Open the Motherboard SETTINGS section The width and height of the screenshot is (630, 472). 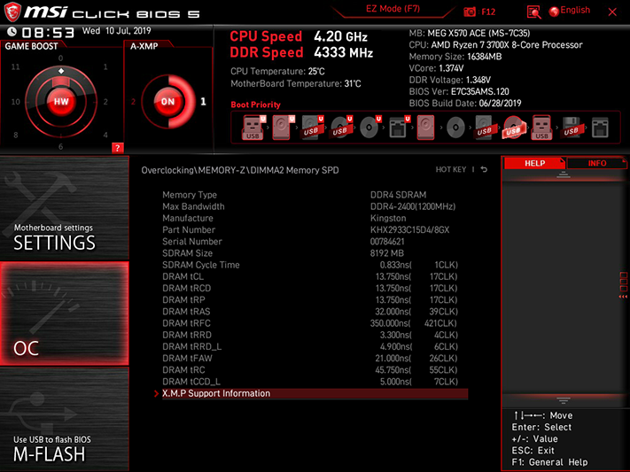(x=65, y=207)
